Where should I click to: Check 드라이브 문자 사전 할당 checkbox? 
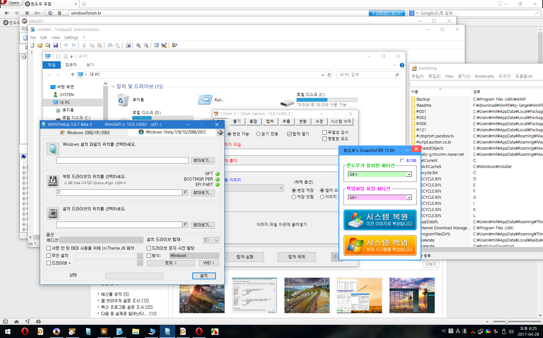149,248
